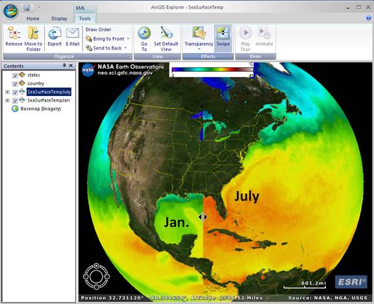Click Source: NASA, NGA, USGS text
The image size is (374, 304).
pyautogui.click(x=328, y=298)
